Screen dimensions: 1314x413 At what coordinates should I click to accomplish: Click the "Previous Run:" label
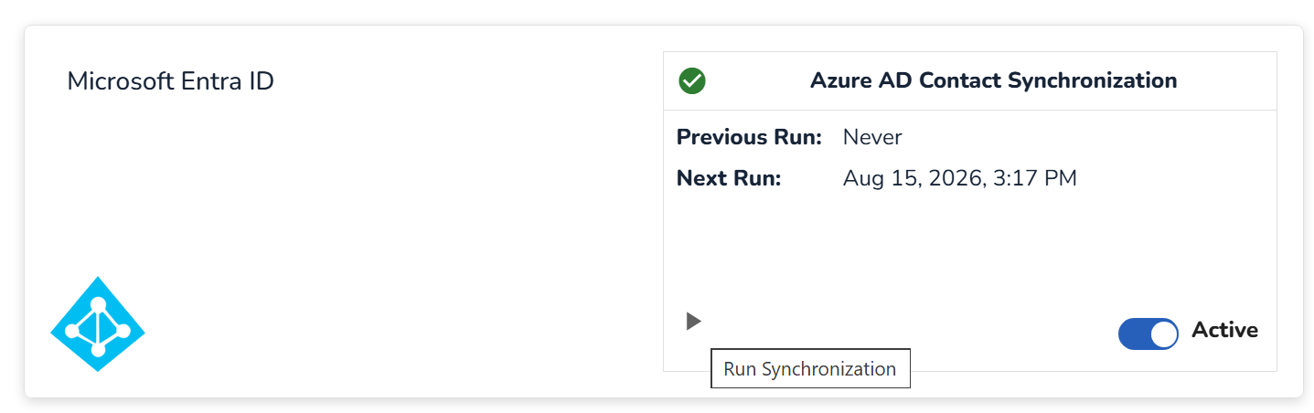tap(749, 137)
